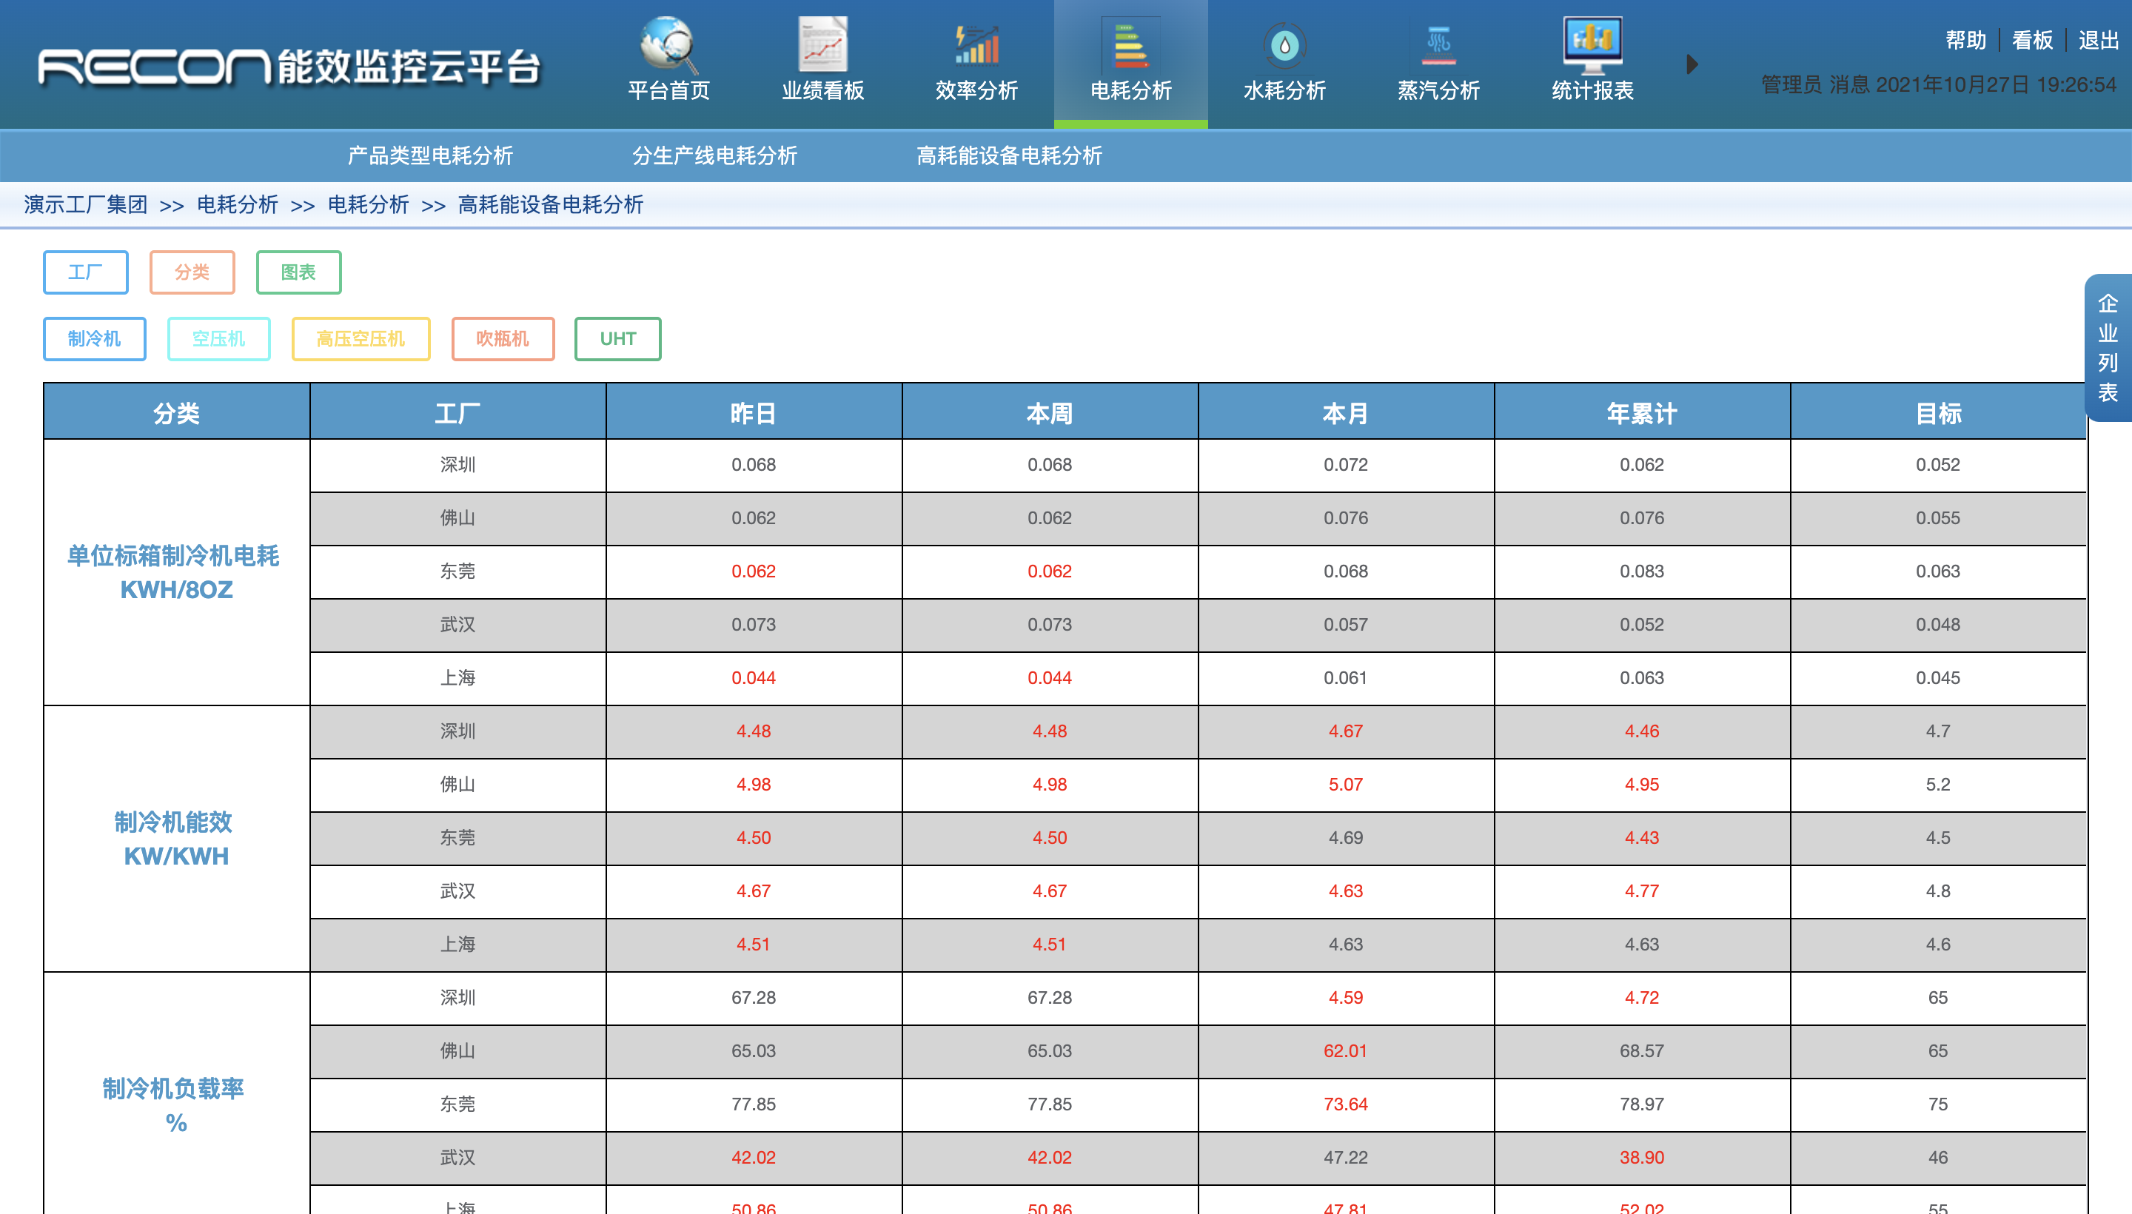The height and width of the screenshot is (1214, 2132).
Task: Open 看板 link at top right
Action: pyautogui.click(x=2032, y=40)
